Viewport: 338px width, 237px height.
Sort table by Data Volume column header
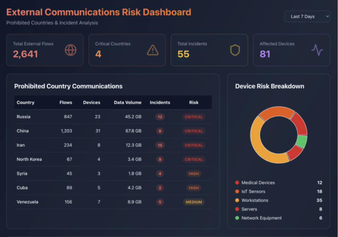(x=127, y=102)
